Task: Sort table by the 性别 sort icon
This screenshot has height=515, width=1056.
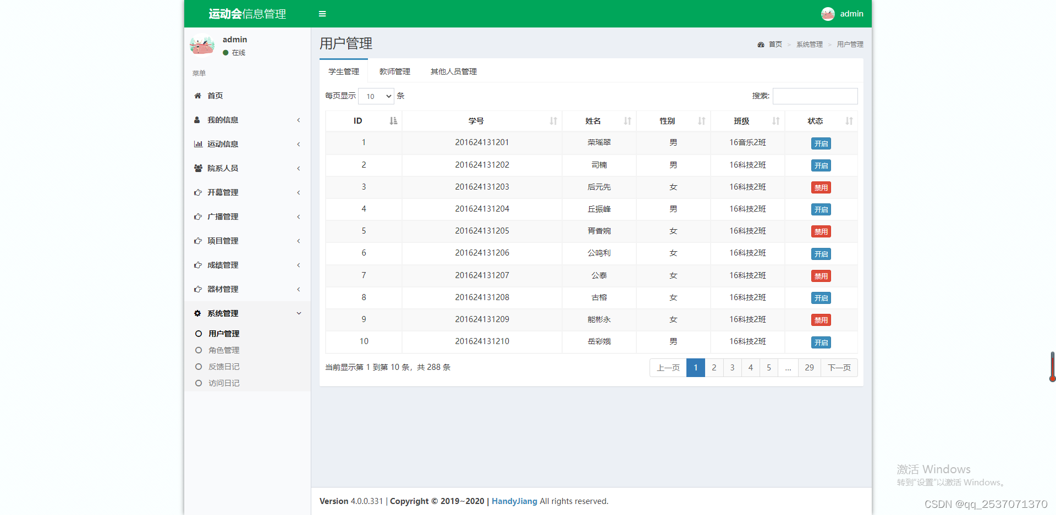Action: pos(702,121)
